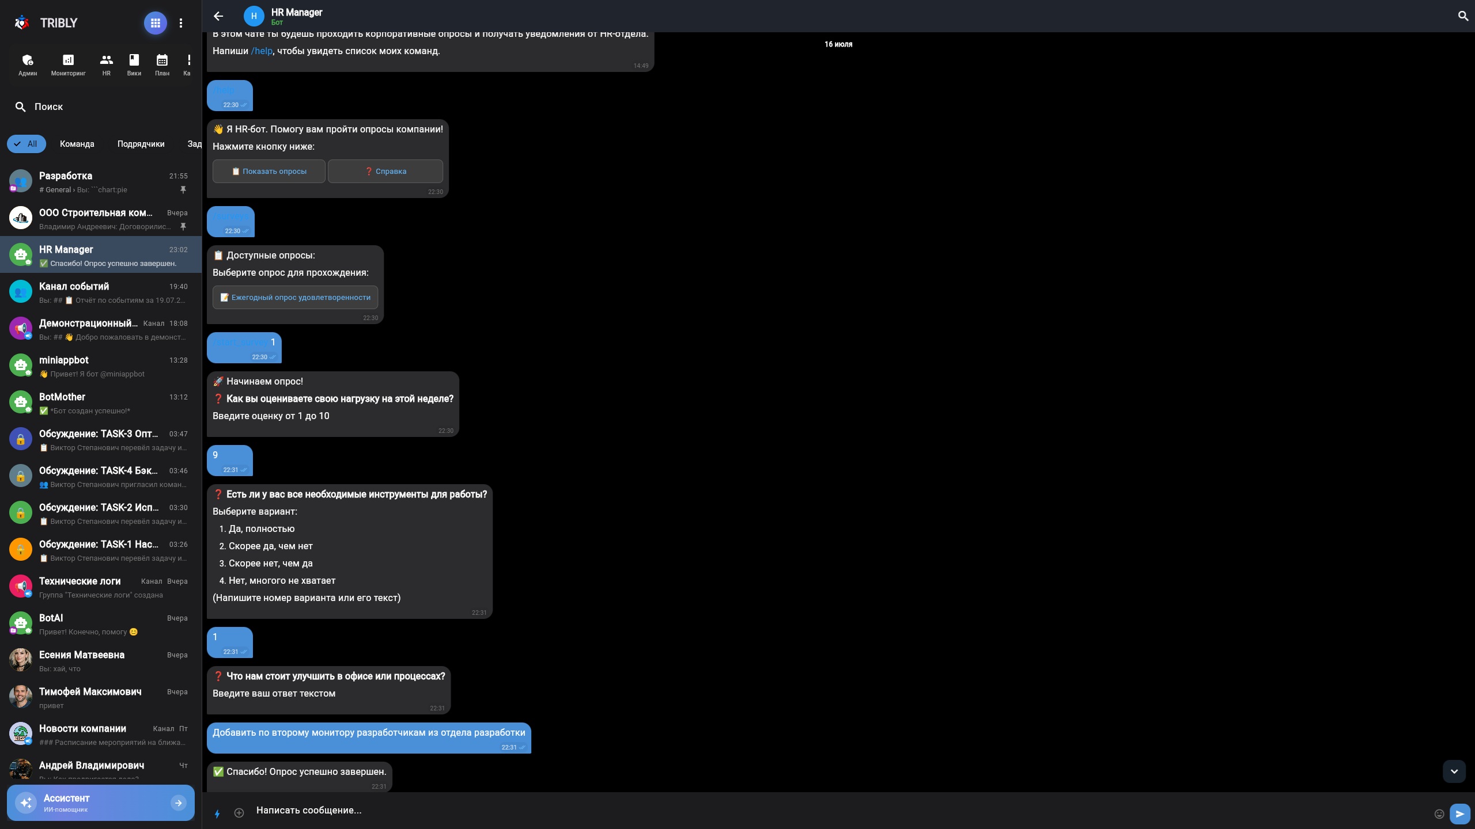Open the Технические логи channel
1475x829 pixels.
point(101,587)
